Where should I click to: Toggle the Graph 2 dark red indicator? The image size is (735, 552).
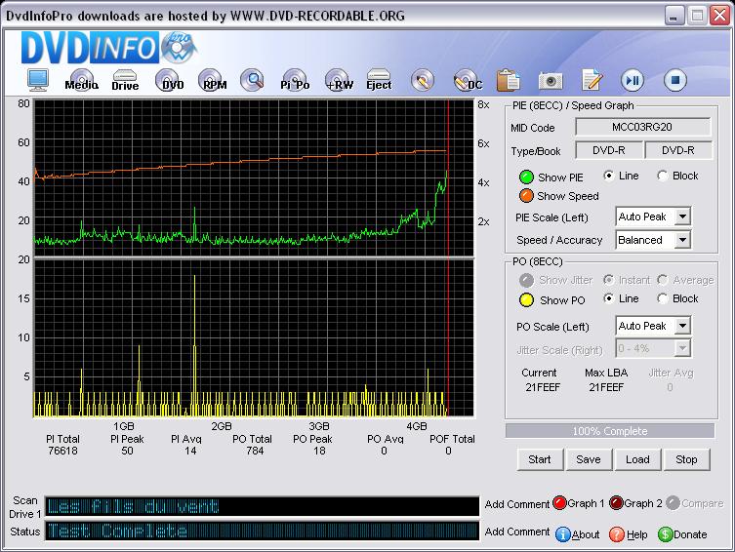(x=616, y=503)
